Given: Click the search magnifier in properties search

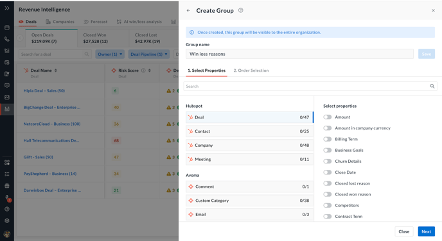Looking at the screenshot, I should (432, 87).
